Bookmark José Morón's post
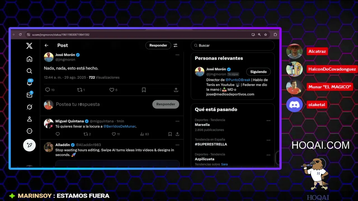 point(144,90)
